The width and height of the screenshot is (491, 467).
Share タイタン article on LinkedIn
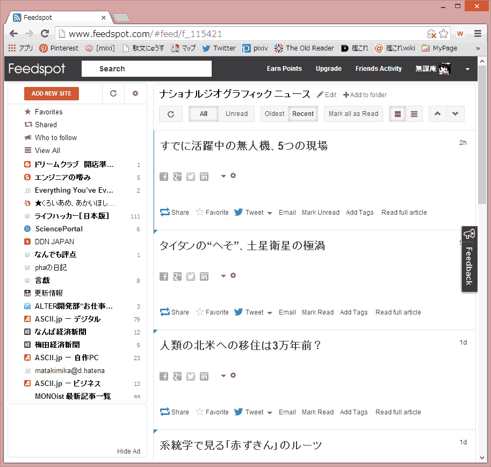point(204,276)
